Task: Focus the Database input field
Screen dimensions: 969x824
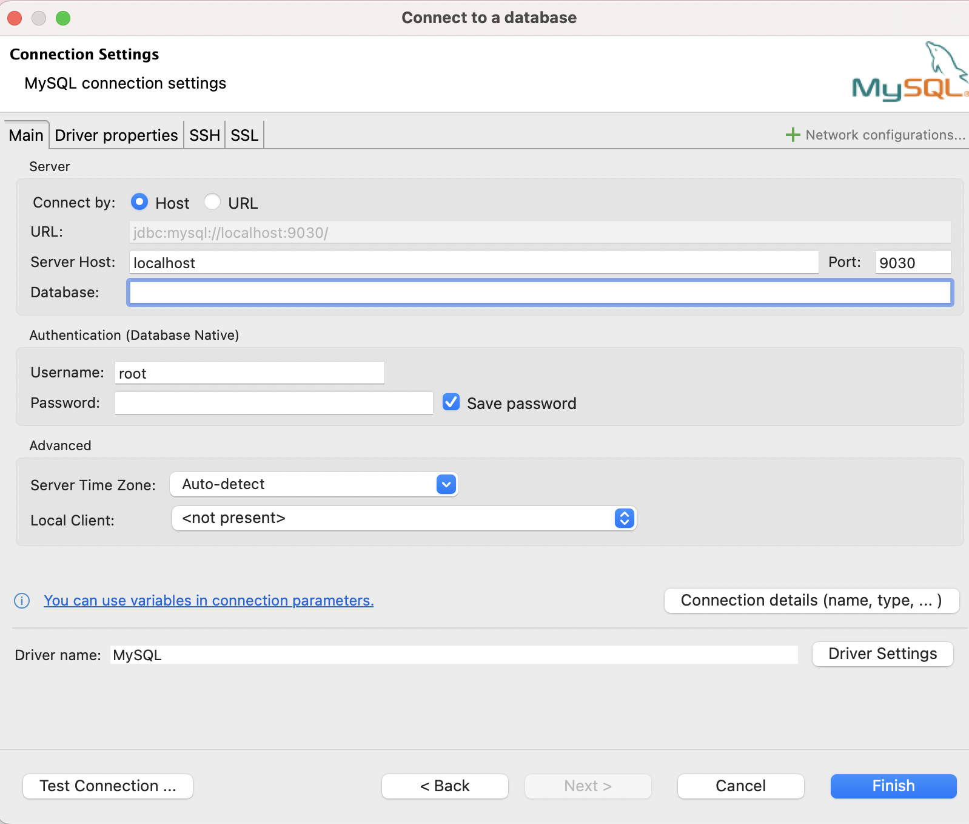Action: click(x=540, y=292)
